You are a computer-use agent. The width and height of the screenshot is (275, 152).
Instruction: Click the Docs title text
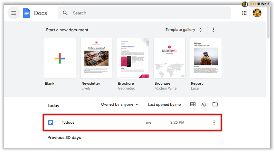tap(41, 13)
